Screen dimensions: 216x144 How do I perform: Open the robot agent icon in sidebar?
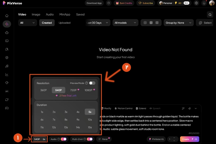coord(7,33)
